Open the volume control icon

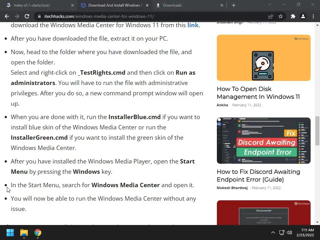click(289, 232)
